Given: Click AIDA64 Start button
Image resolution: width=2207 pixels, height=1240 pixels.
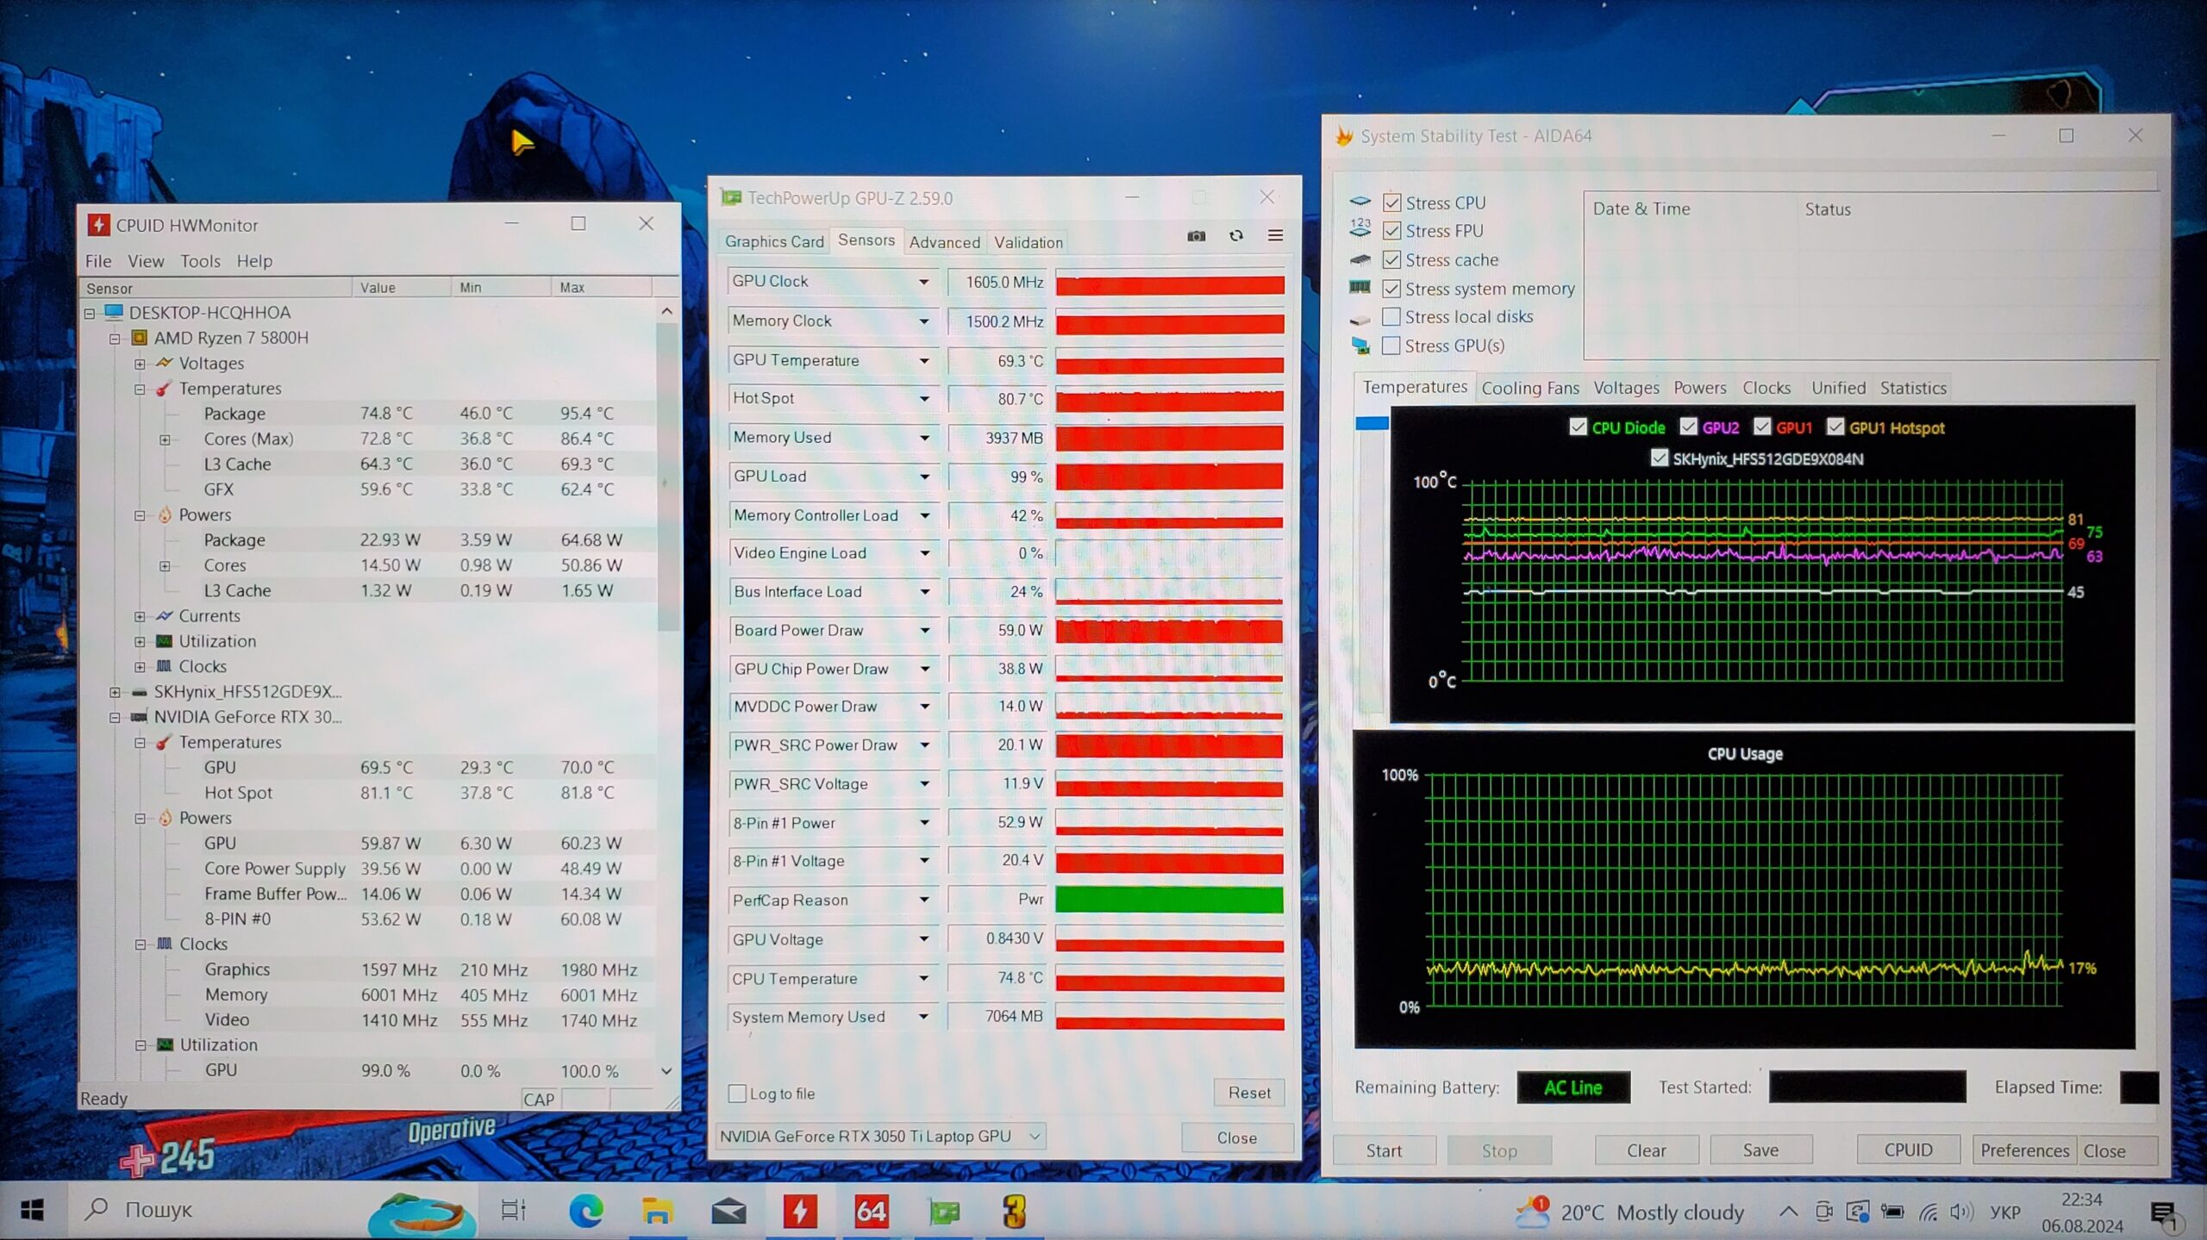Looking at the screenshot, I should [1384, 1150].
